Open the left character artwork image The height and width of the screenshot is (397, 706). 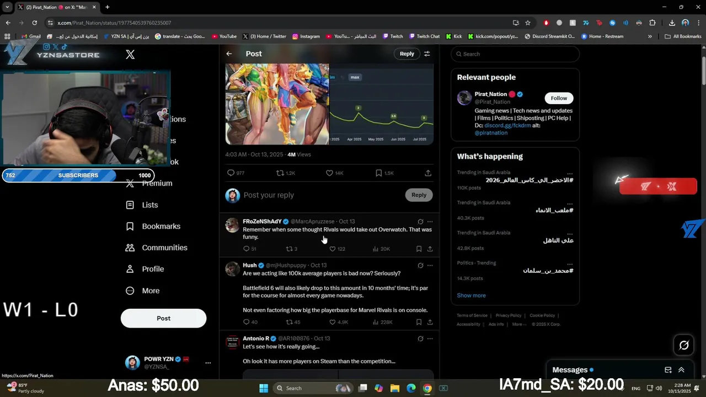[277, 104]
